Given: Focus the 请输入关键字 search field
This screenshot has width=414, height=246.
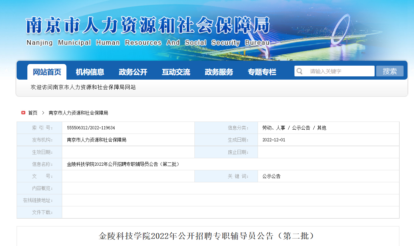Looking at the screenshot, I should coord(339,71).
